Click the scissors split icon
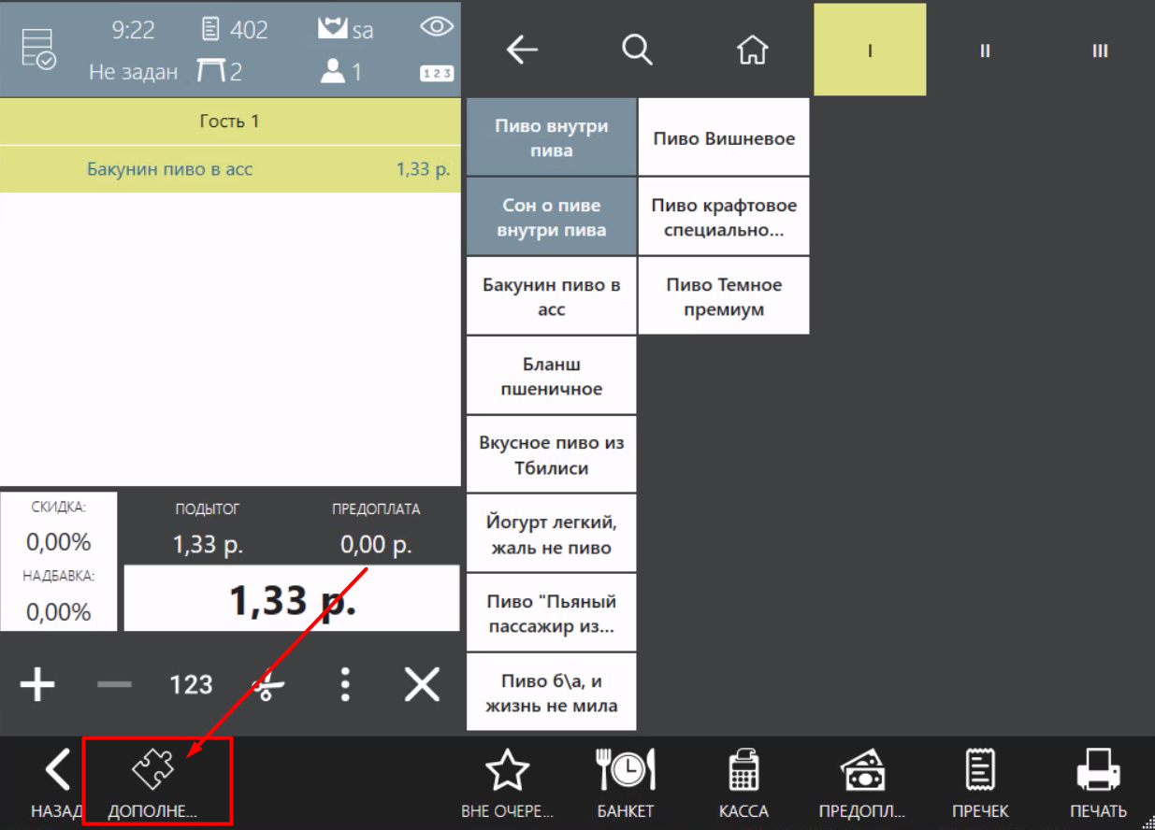 point(268,686)
